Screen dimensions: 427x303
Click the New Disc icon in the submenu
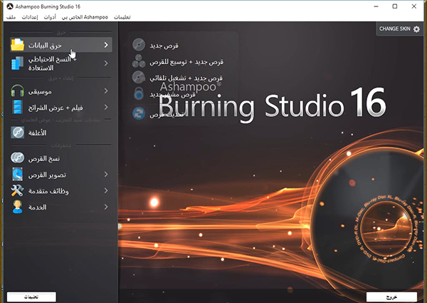[x=139, y=45]
